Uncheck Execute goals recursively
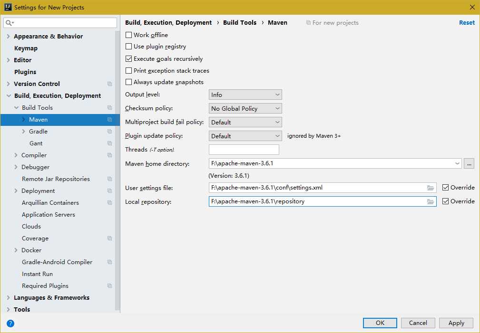The image size is (480, 333). [128, 59]
